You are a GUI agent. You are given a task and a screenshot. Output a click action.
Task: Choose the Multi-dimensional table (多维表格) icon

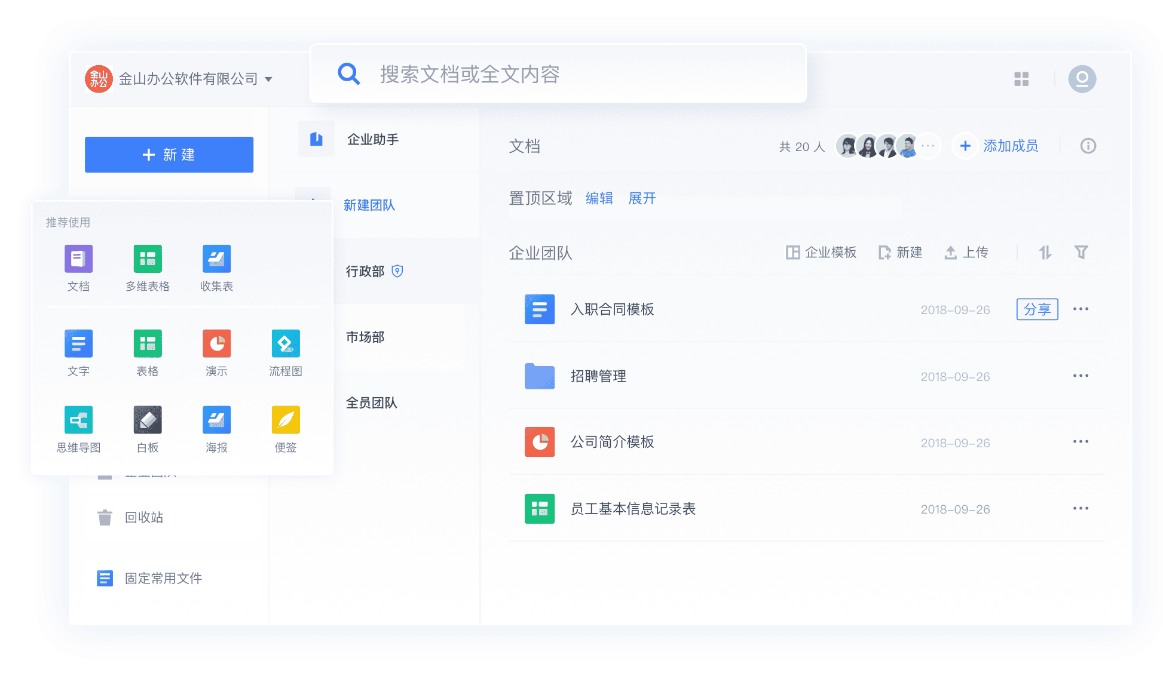[148, 259]
